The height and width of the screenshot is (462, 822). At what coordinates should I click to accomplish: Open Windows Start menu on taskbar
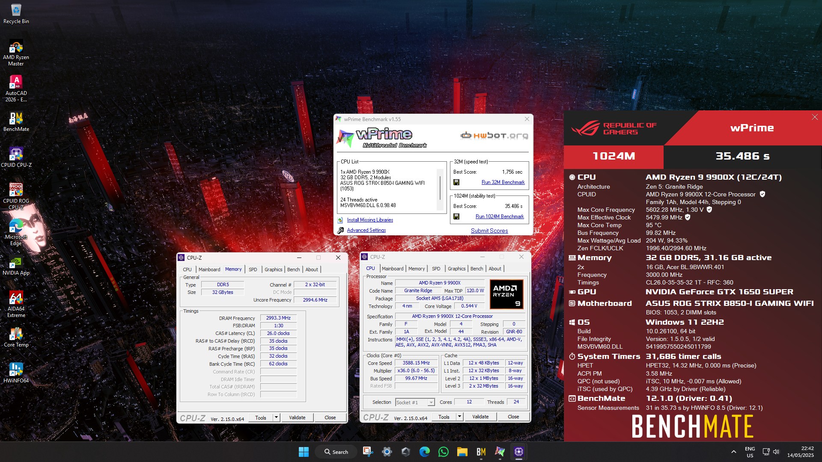[304, 452]
